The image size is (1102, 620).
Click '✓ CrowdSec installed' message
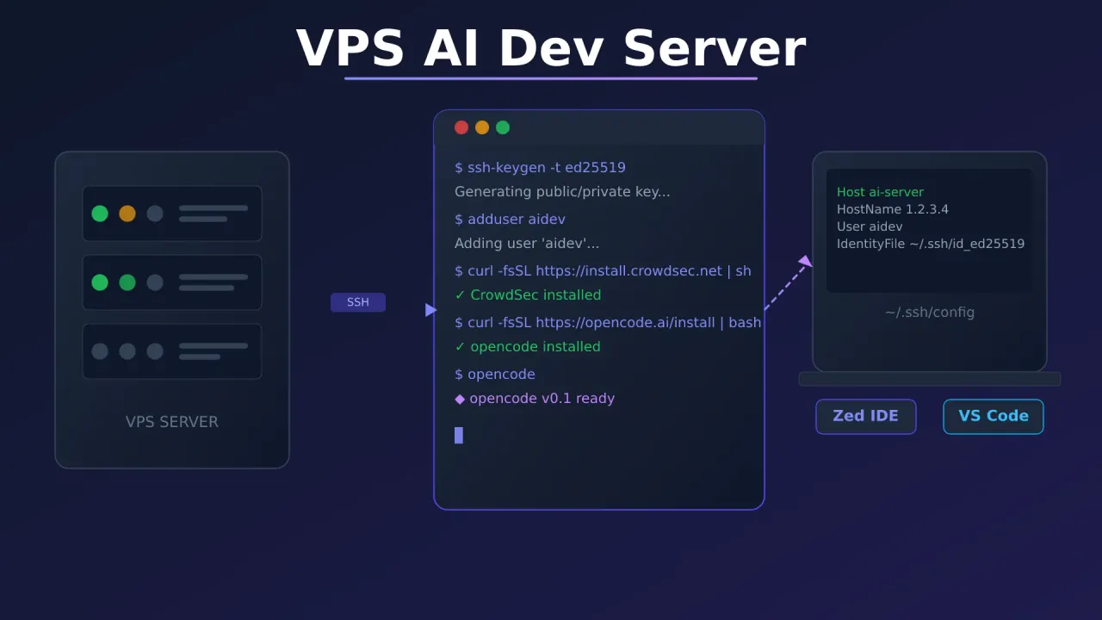tap(528, 295)
